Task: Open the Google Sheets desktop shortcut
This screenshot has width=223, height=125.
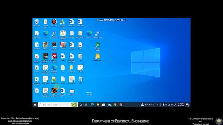Action: click(98, 47)
